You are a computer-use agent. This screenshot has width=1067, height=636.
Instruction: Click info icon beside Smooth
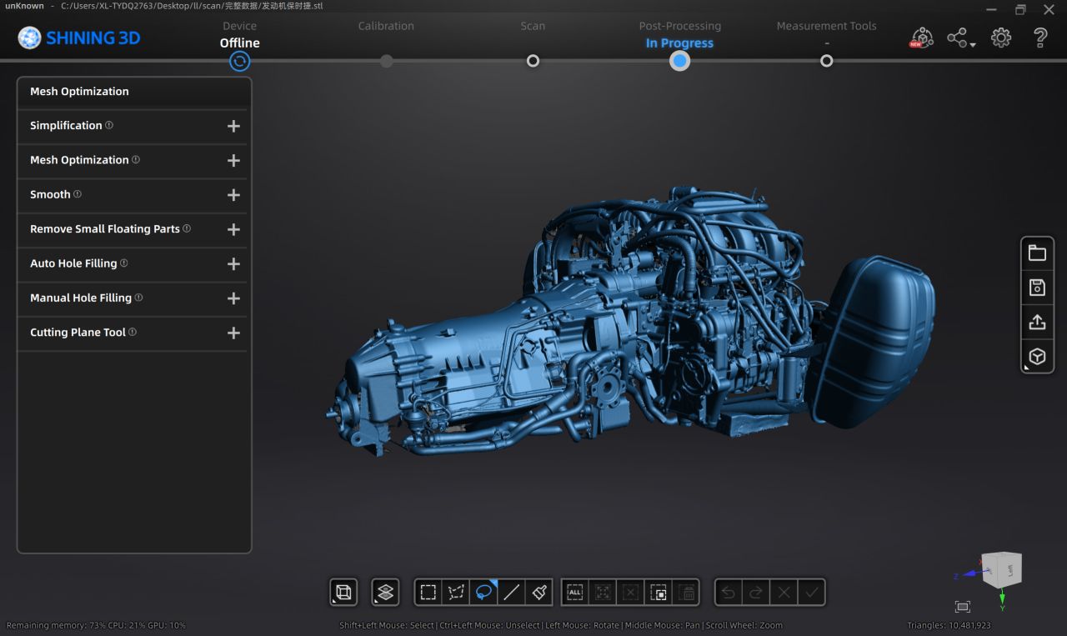(78, 193)
